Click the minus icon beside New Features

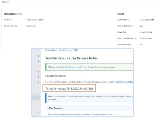pos(47,108)
